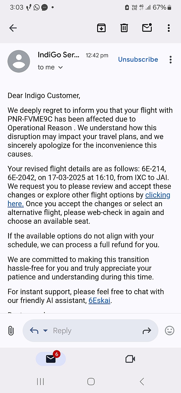Image resolution: width=181 pixels, height=393 pixels.
Task: Open the sender's message options menu
Action: pos(170,60)
